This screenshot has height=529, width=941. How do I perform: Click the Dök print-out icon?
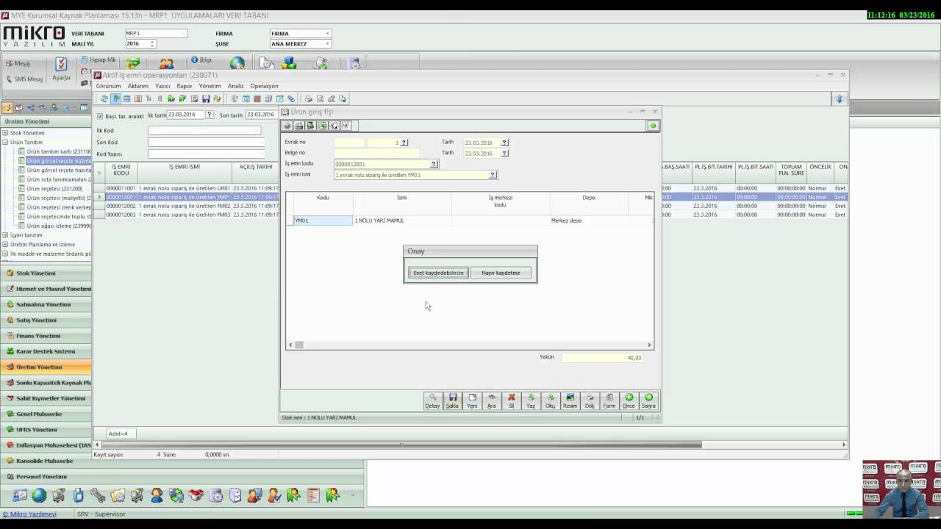pyautogui.click(x=590, y=400)
